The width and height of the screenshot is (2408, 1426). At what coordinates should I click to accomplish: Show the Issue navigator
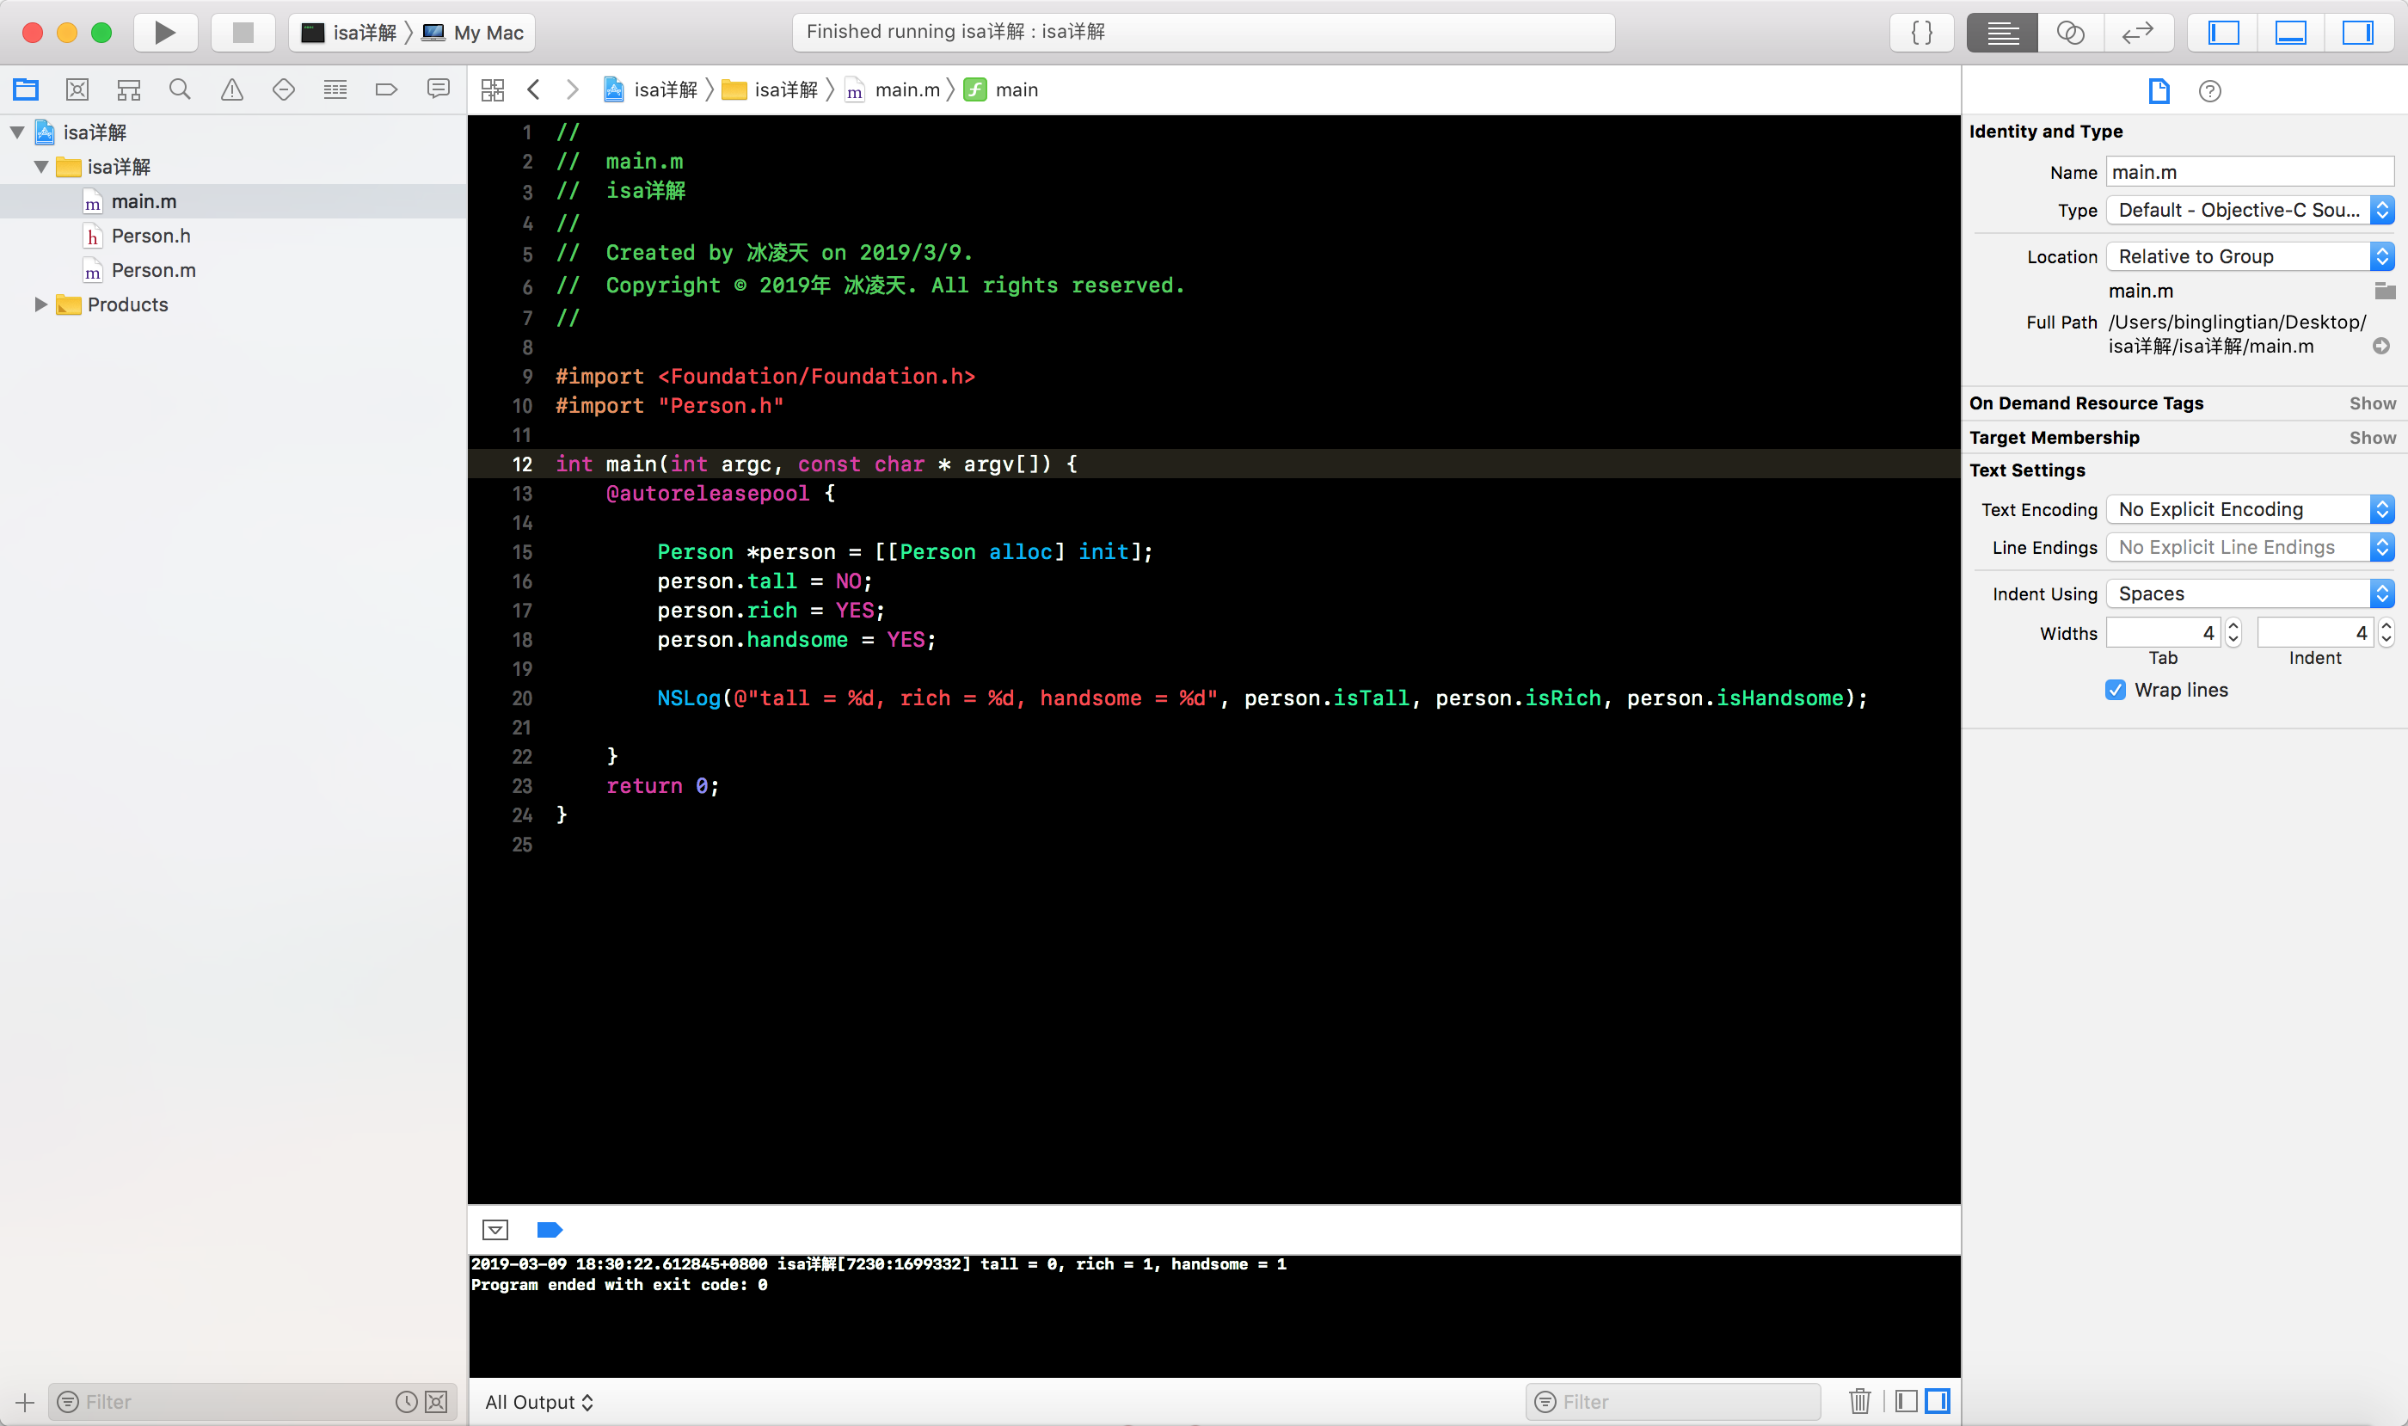click(x=231, y=89)
